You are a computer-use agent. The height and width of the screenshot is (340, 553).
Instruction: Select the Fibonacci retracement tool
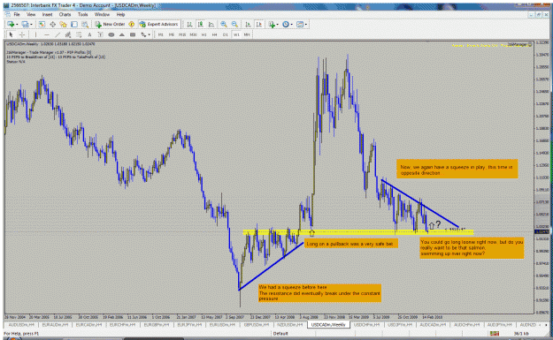[x=79, y=34]
